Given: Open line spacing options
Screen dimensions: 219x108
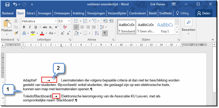Looking at the screenshot, I should click(x=103, y=27).
